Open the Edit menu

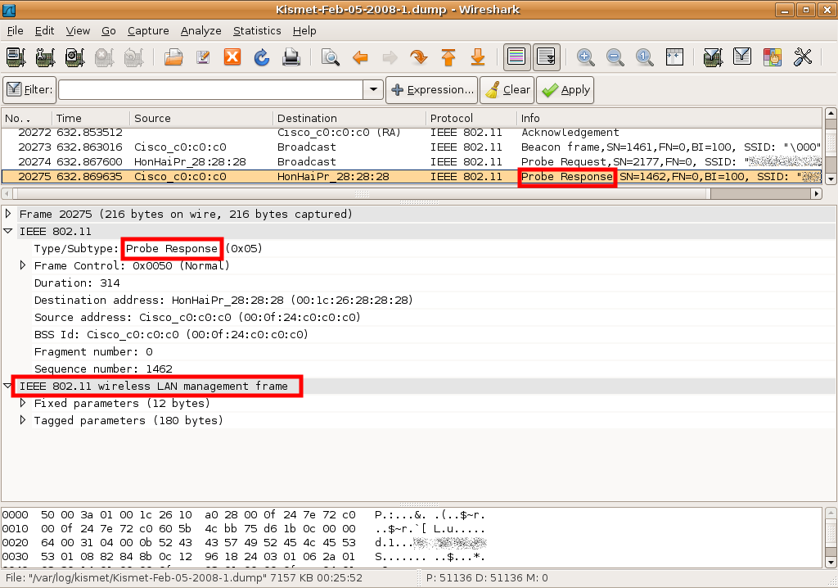coord(44,30)
